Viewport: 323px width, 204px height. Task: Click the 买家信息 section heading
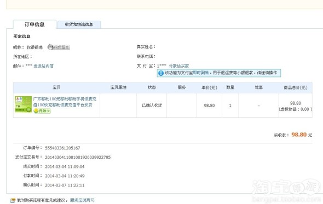tap(22, 37)
